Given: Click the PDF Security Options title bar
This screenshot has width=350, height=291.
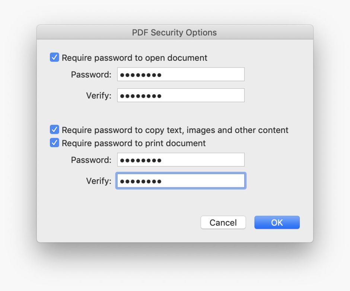Looking at the screenshot, I should (175, 32).
